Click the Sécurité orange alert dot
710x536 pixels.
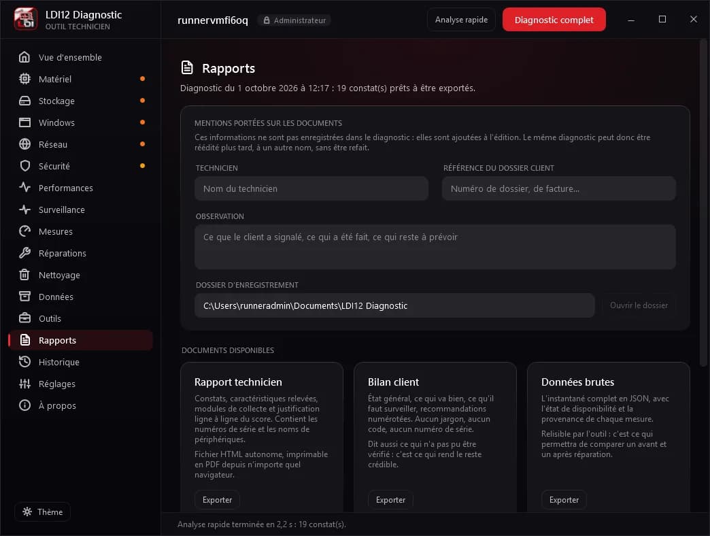[x=142, y=166]
